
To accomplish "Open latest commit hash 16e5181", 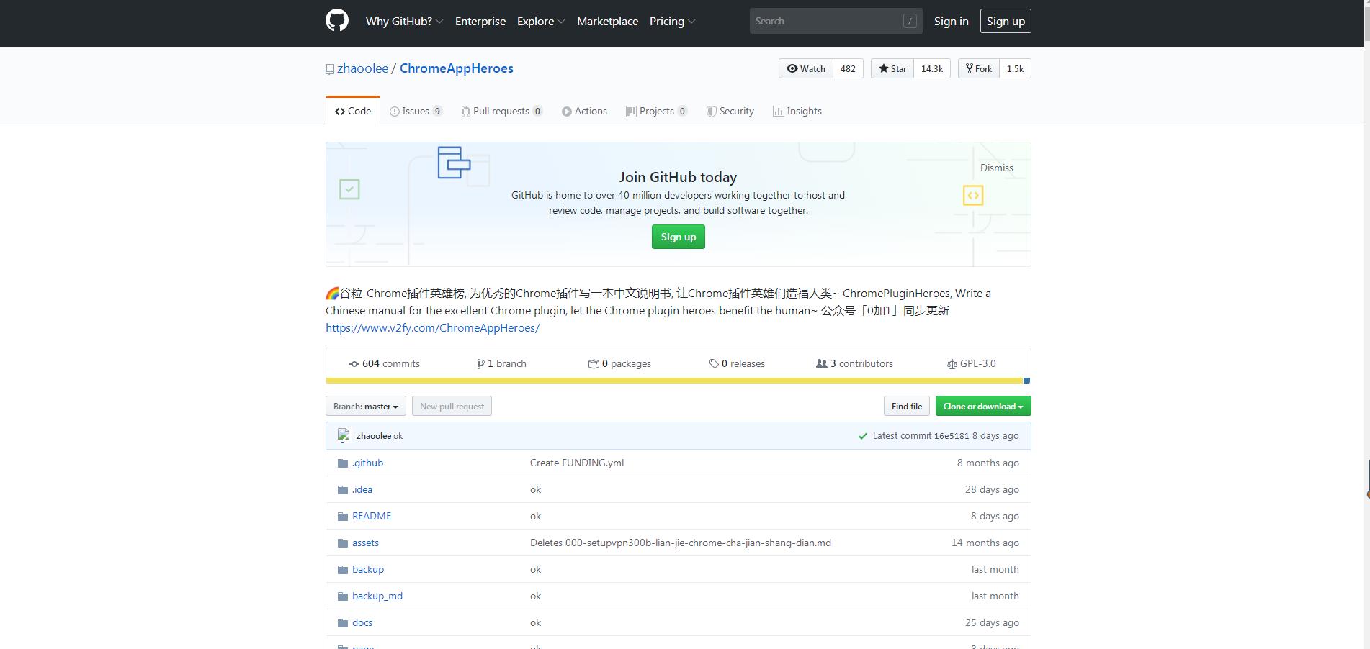I will (952, 436).
